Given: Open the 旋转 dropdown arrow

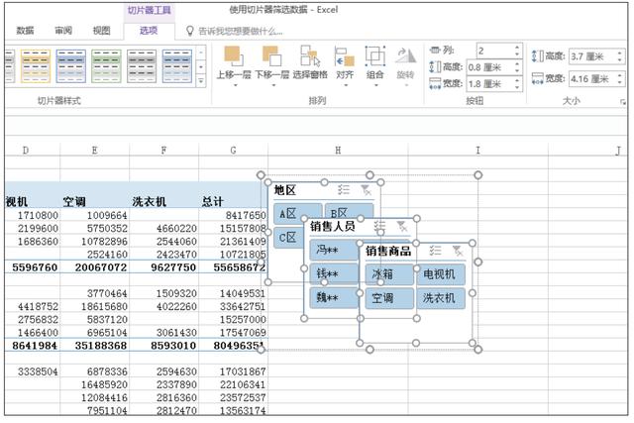Looking at the screenshot, I should tap(406, 85).
